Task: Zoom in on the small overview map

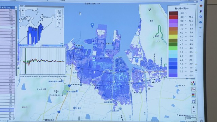Action: point(23,11)
